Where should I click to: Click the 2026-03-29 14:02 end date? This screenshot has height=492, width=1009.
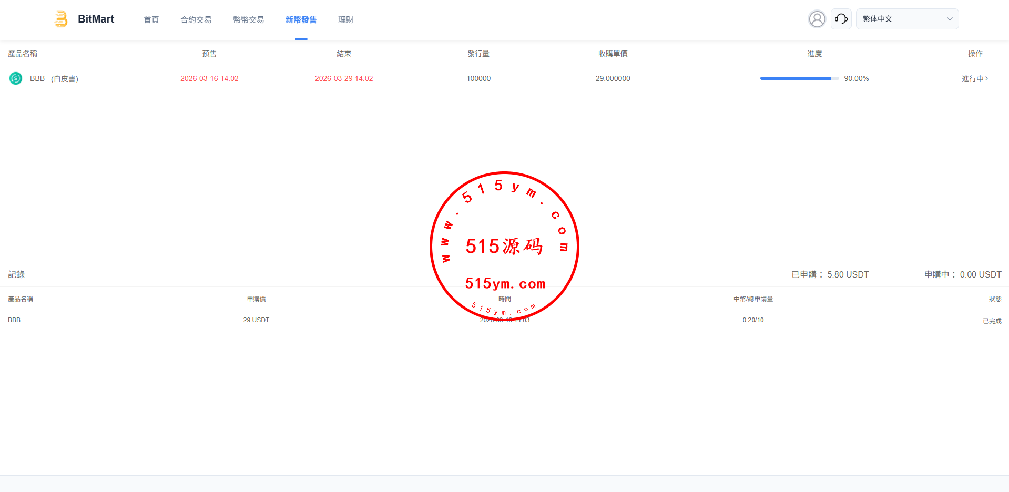[344, 78]
